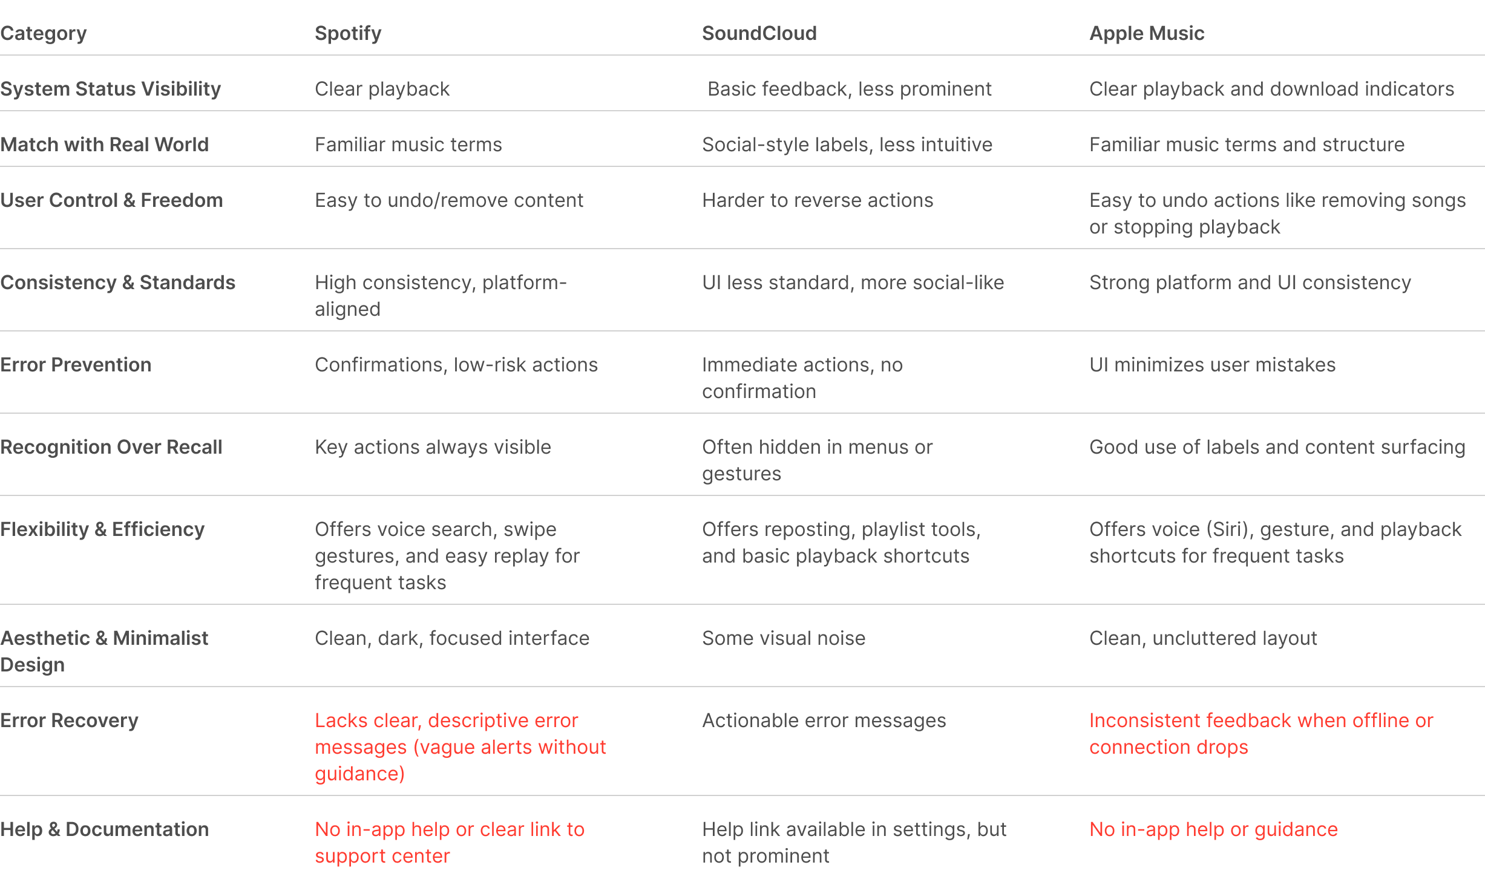Select the System Status Visibility row label
The width and height of the screenshot is (1485, 888).
[x=111, y=89]
